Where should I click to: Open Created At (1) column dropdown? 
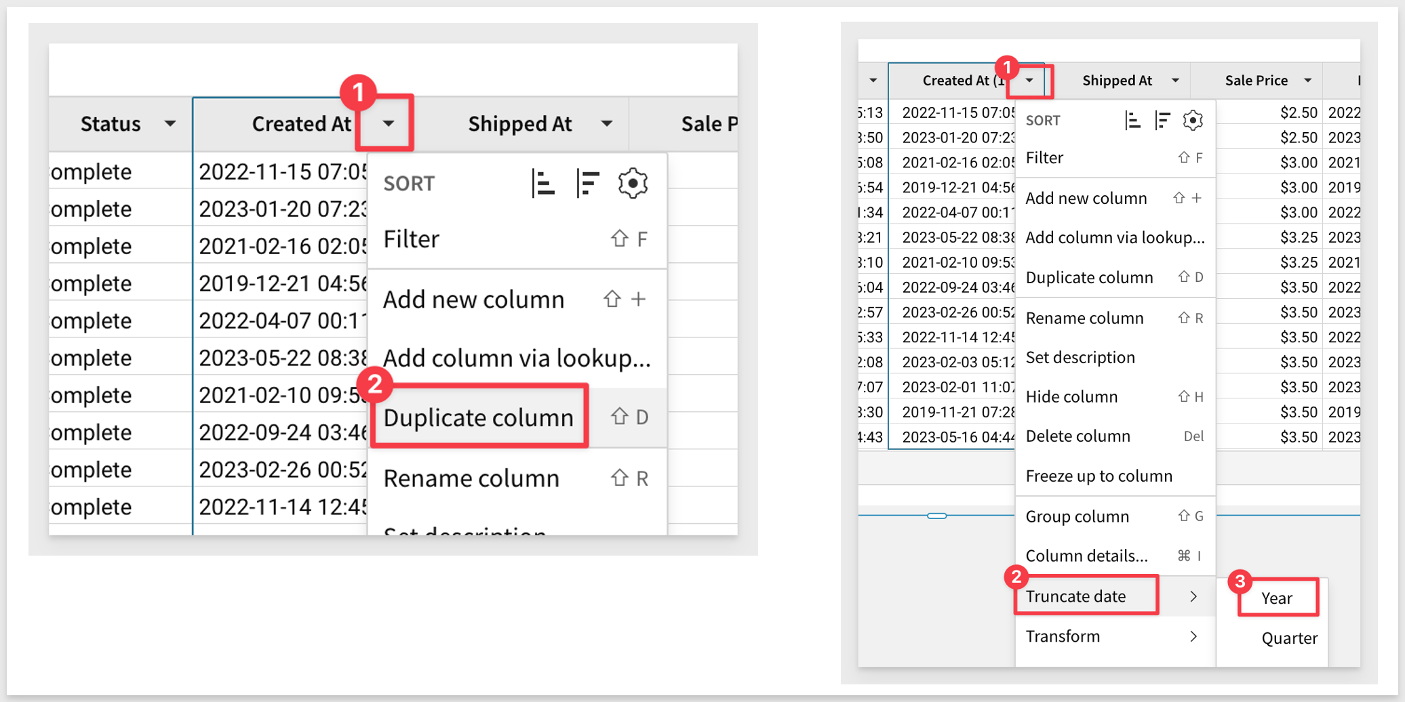[1030, 81]
